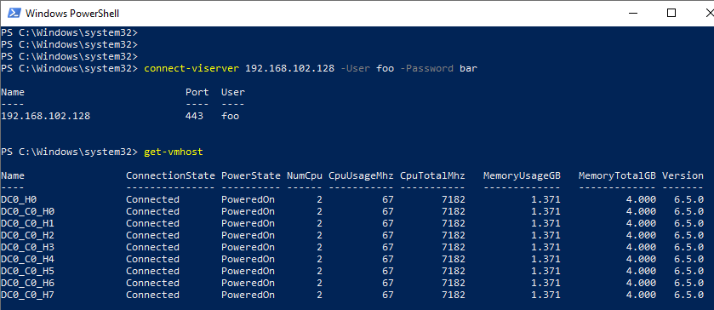Click the PowerState column header
This screenshot has height=310, width=714.
[251, 175]
